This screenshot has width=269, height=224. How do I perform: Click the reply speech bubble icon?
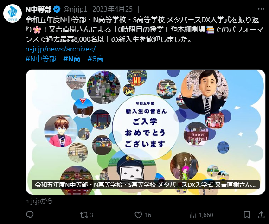click(x=30, y=215)
